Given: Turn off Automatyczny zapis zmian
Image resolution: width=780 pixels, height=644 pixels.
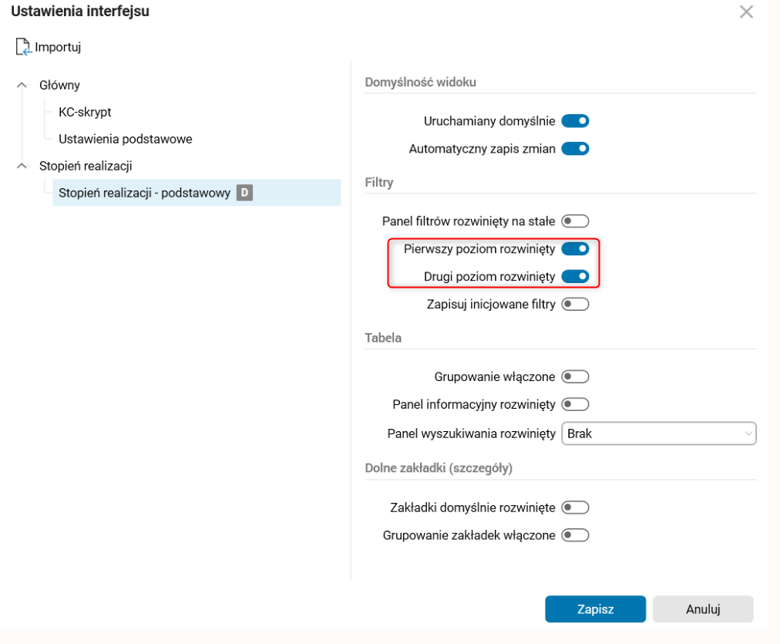Looking at the screenshot, I should (575, 149).
